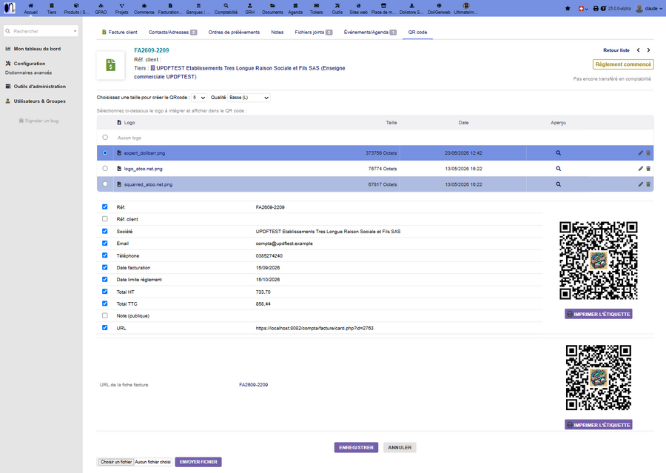
Task: Open the Utilisateurs & Groupes sidebar entry
Action: (39, 101)
